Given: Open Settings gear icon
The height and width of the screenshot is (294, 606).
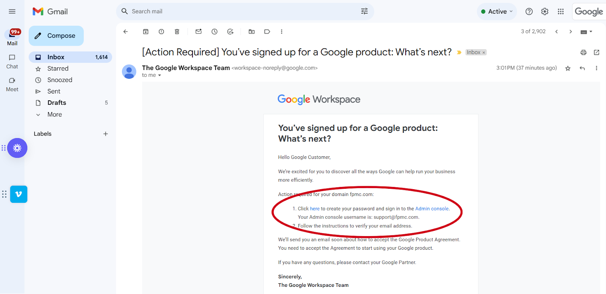Looking at the screenshot, I should pos(545,11).
